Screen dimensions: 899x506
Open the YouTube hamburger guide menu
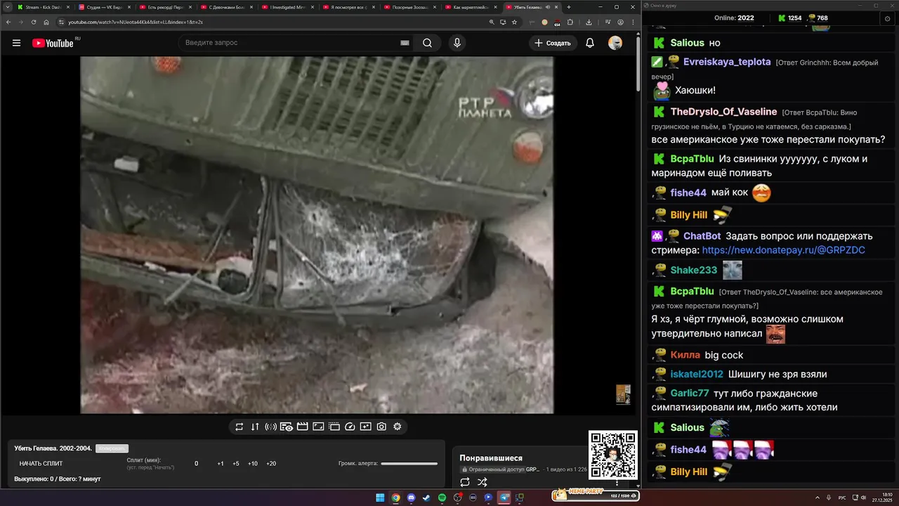[16, 43]
